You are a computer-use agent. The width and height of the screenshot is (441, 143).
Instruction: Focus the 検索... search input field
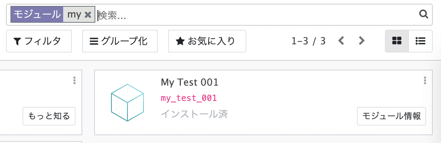point(256,15)
